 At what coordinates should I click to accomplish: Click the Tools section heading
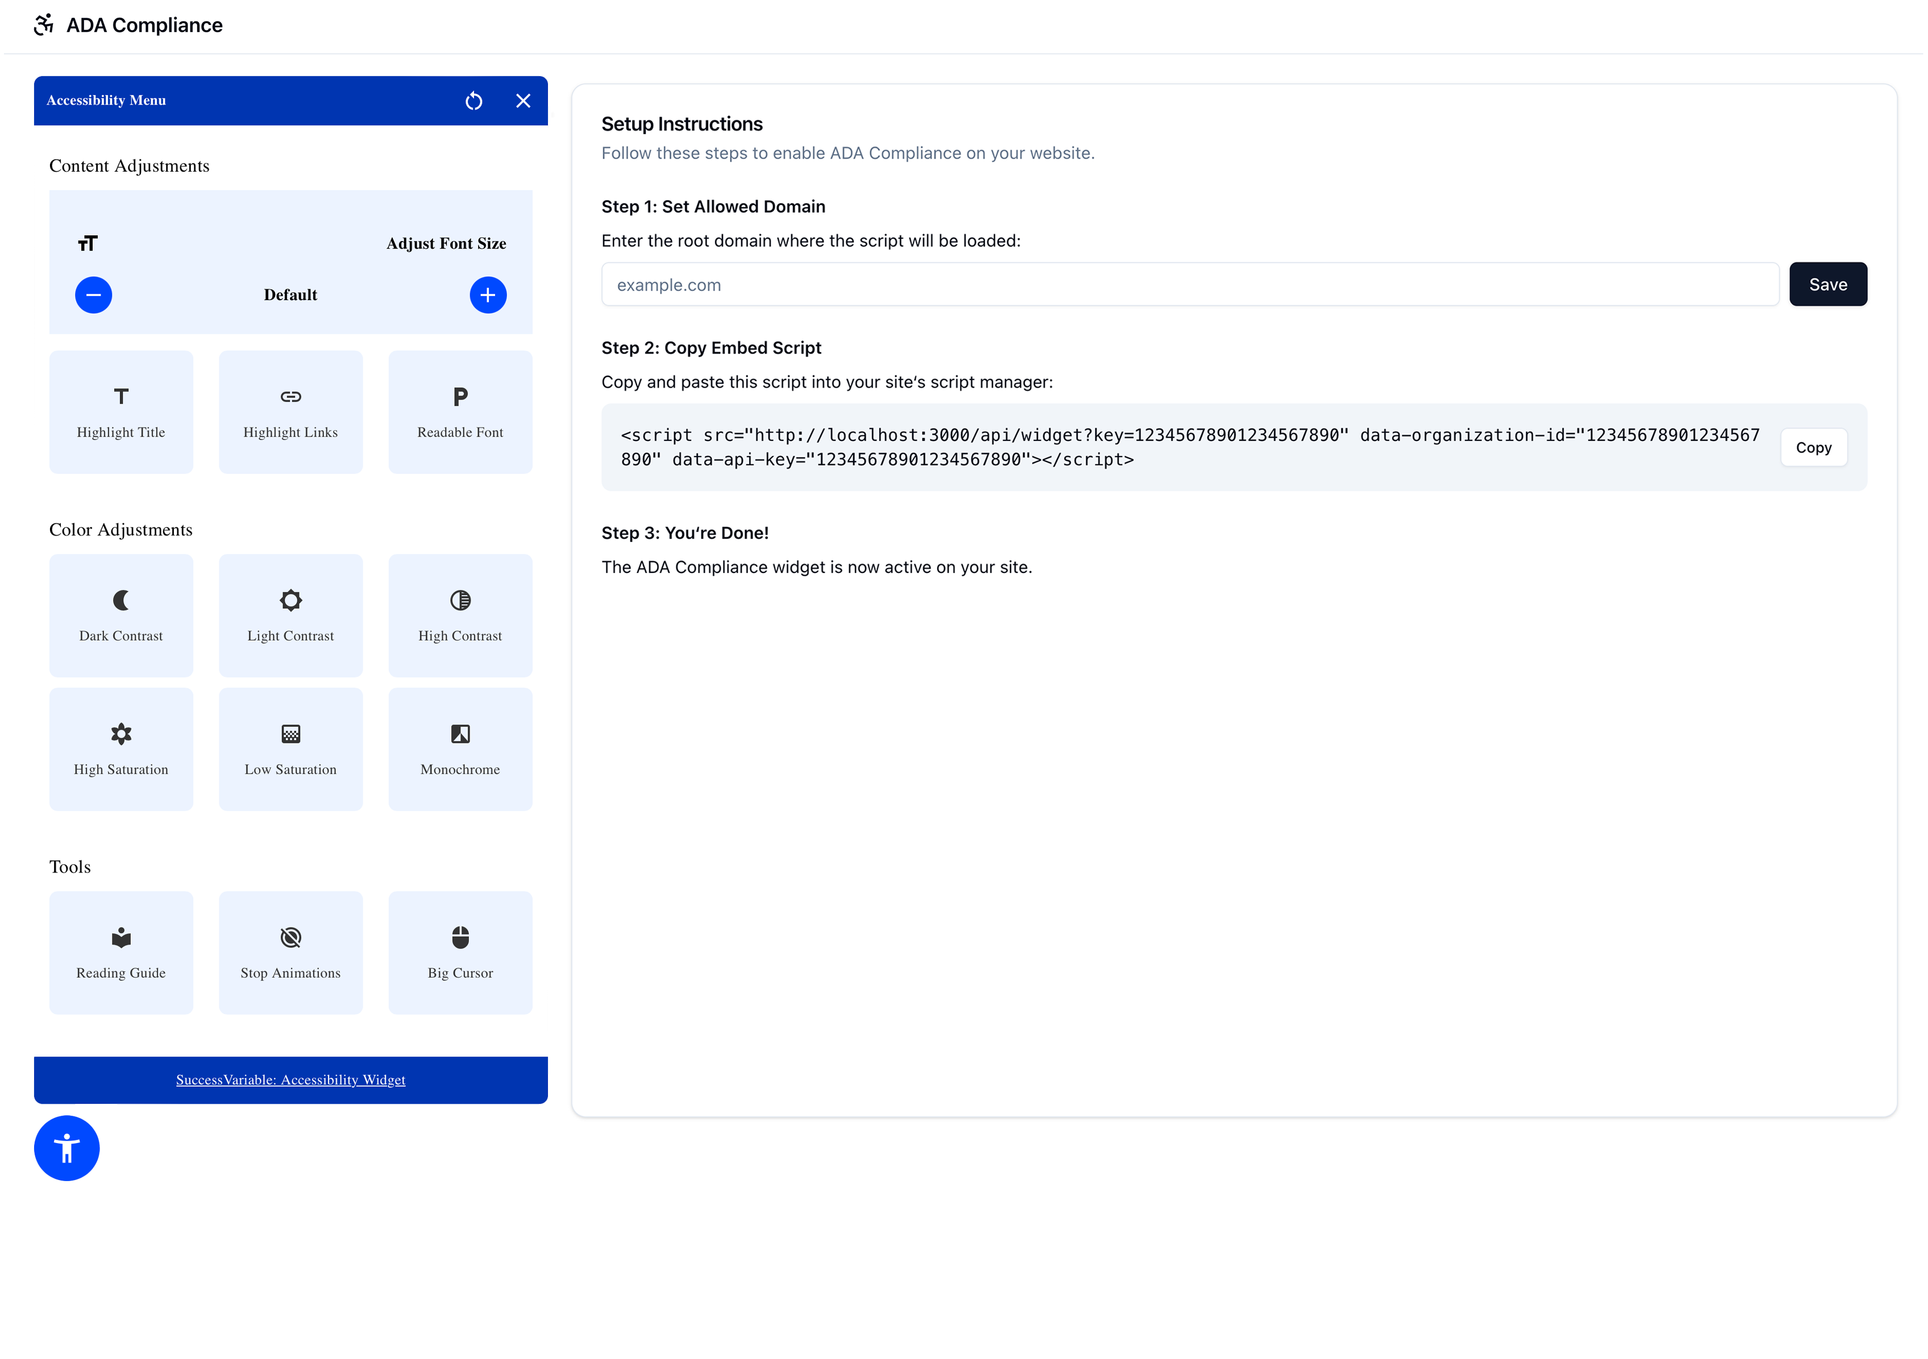tap(70, 867)
